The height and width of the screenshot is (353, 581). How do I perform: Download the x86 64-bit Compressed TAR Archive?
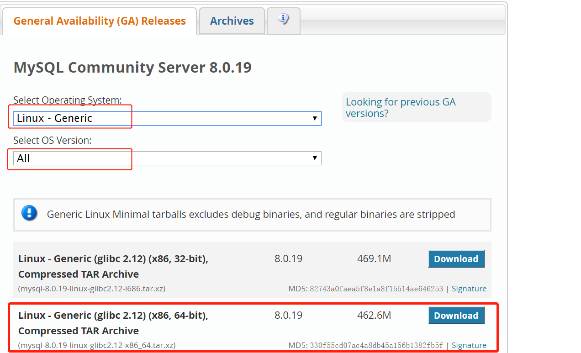(x=456, y=315)
